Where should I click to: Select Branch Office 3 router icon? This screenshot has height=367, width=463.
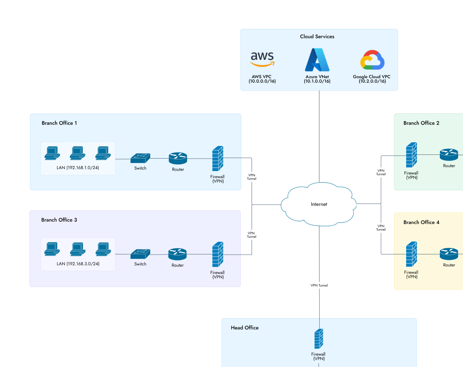coord(177,254)
